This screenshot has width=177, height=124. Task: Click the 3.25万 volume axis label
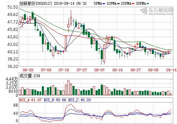tap(12, 83)
